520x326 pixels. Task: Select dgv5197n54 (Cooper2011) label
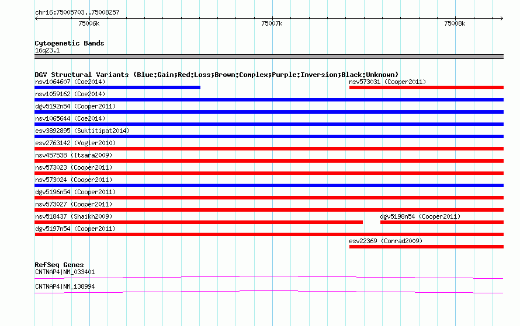click(x=75, y=229)
